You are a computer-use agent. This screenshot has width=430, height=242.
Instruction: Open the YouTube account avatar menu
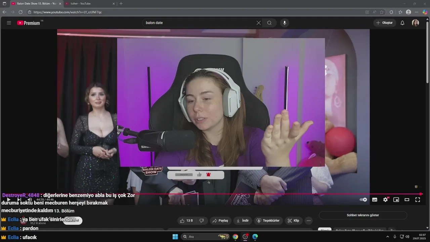coord(416,23)
